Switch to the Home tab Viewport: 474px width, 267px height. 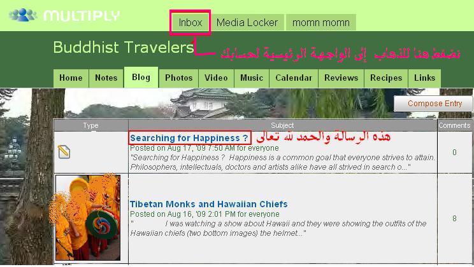click(71, 78)
